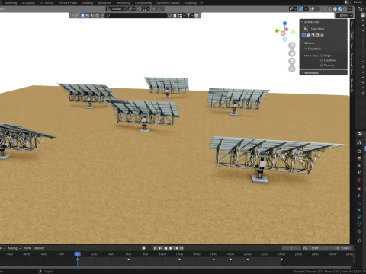Open the Tool sidebar tab
Screen dimensions: 366x274
click(352, 35)
